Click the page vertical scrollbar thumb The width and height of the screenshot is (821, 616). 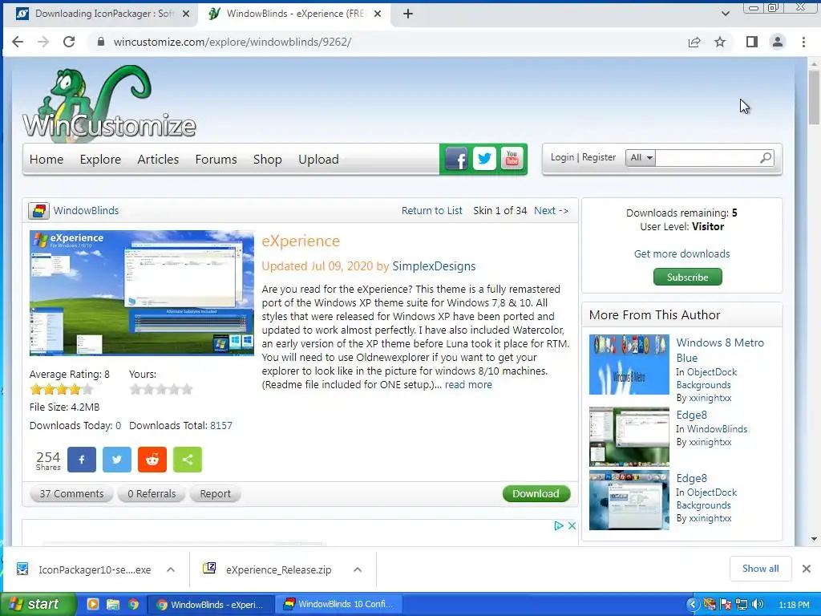814,97
